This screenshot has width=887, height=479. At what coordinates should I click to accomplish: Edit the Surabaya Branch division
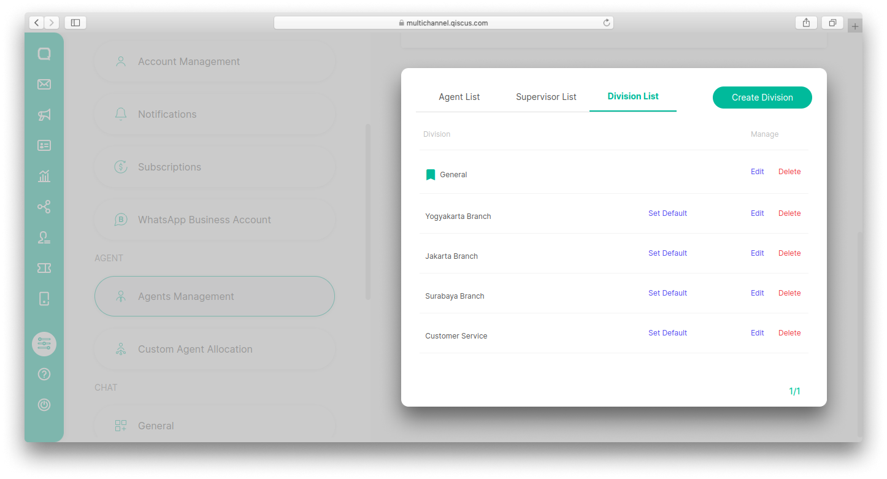pyautogui.click(x=758, y=293)
